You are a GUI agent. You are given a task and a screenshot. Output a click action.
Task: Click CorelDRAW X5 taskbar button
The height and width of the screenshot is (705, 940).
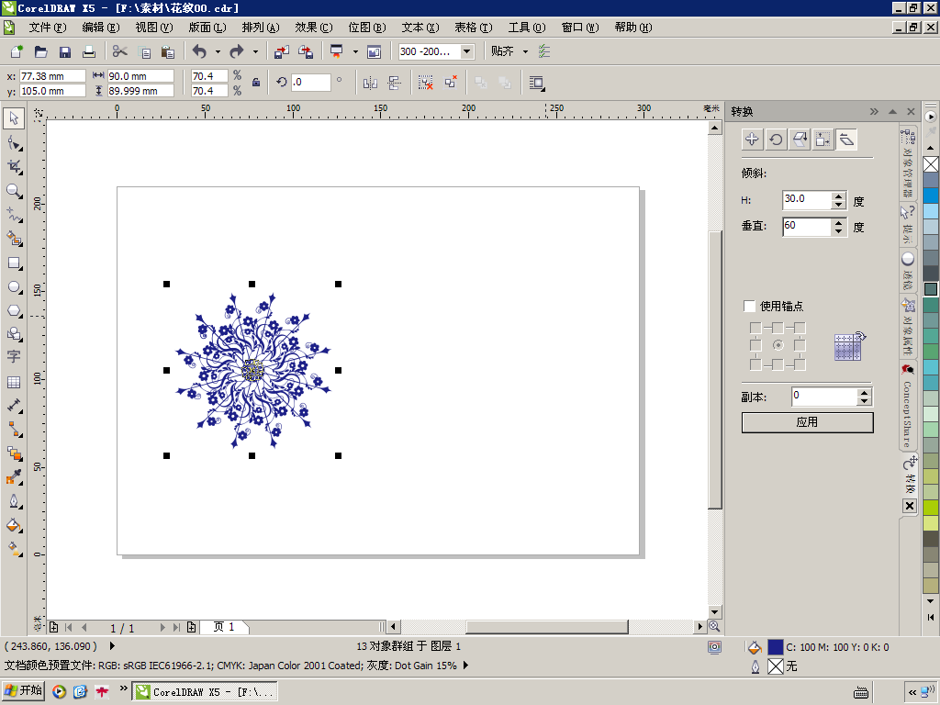tap(205, 692)
